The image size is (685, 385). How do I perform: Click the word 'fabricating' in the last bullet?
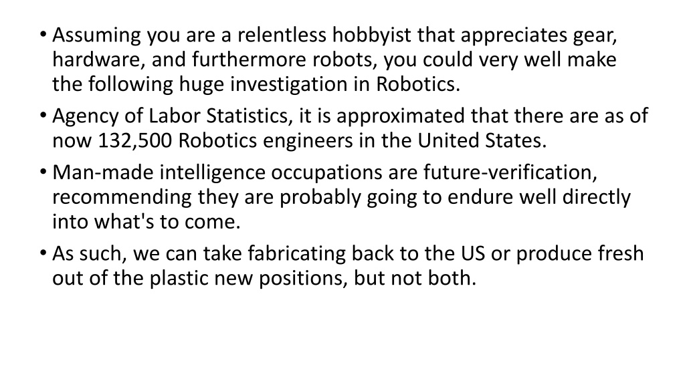point(296,254)
